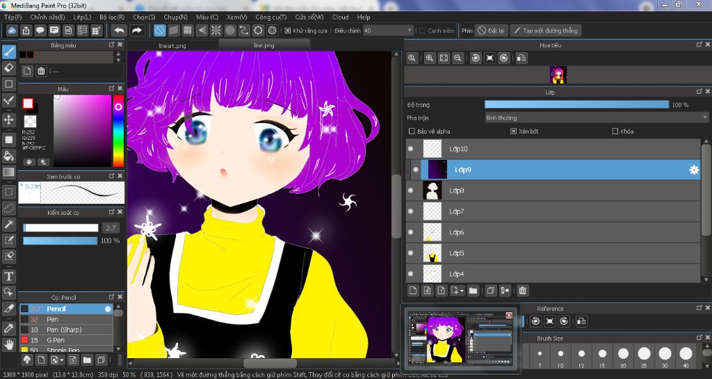The width and height of the screenshot is (712, 379).
Task: Delete layer with the trash icon
Action: 522,291
